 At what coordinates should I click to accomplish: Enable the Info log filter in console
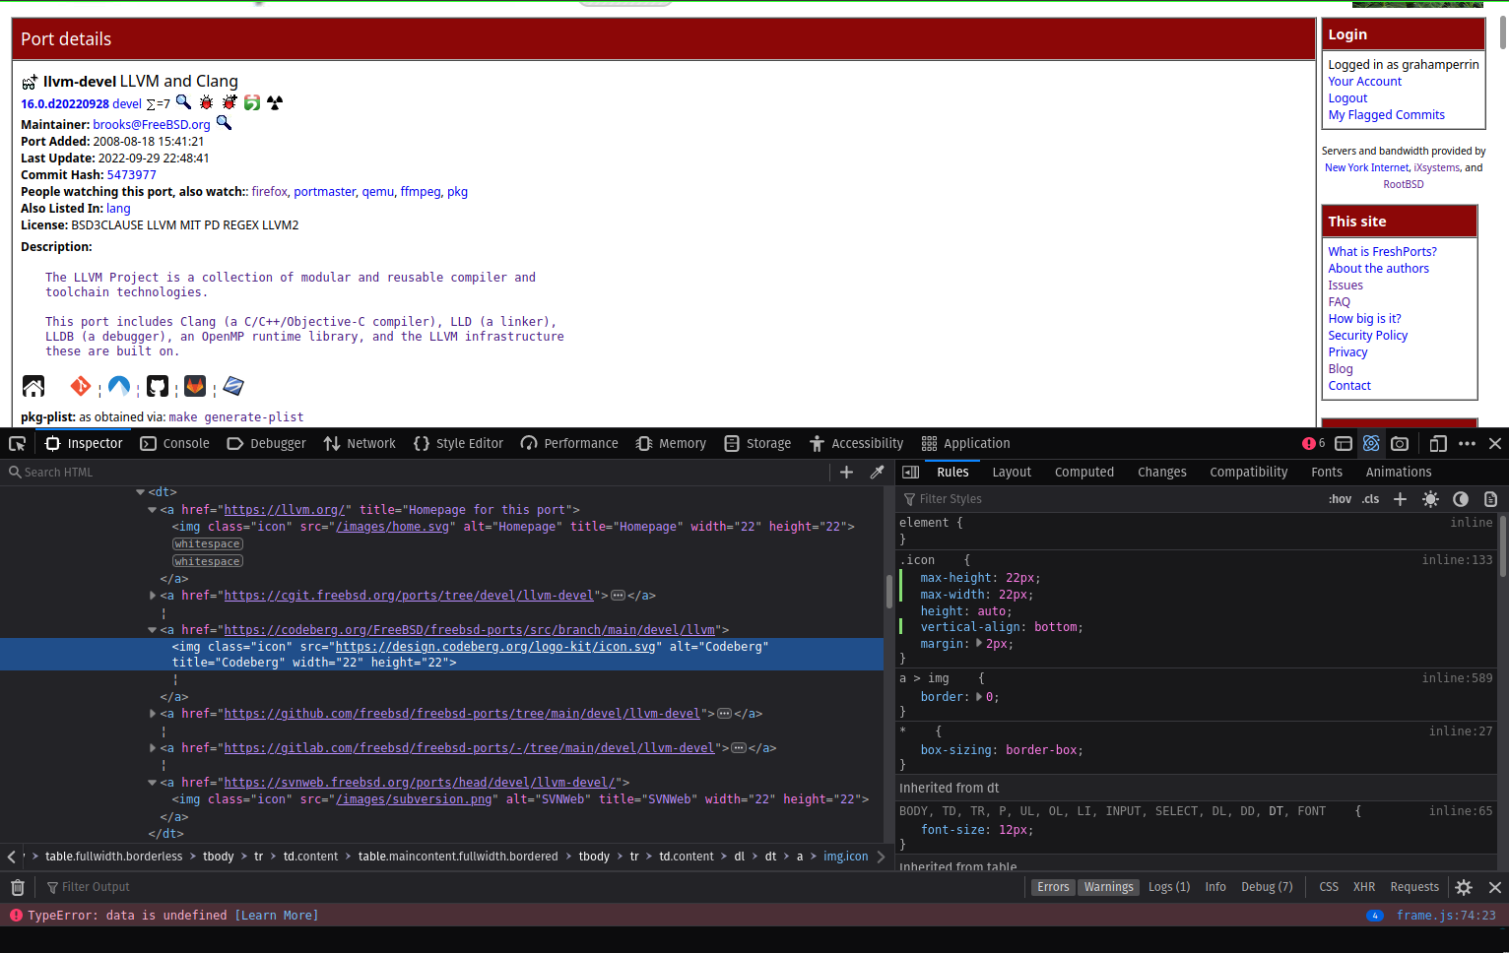pos(1215,887)
